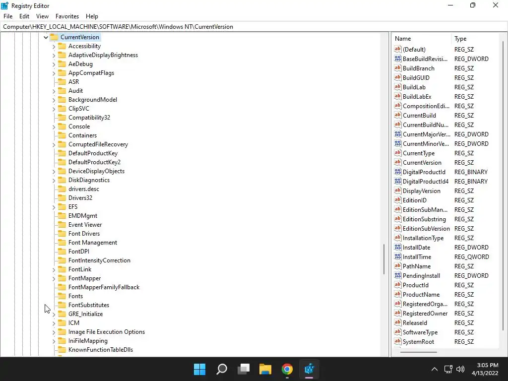Open the Help menu

click(x=92, y=16)
